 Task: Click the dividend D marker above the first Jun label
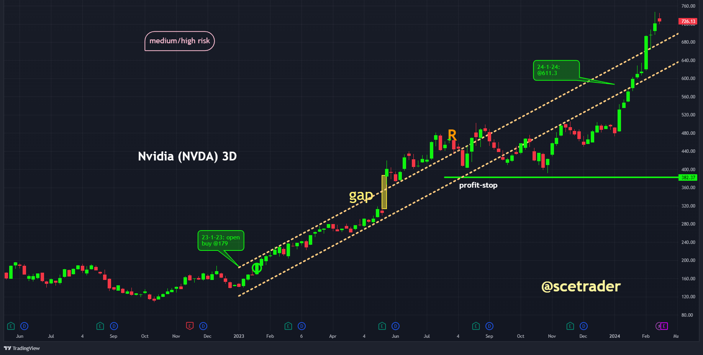25,326
